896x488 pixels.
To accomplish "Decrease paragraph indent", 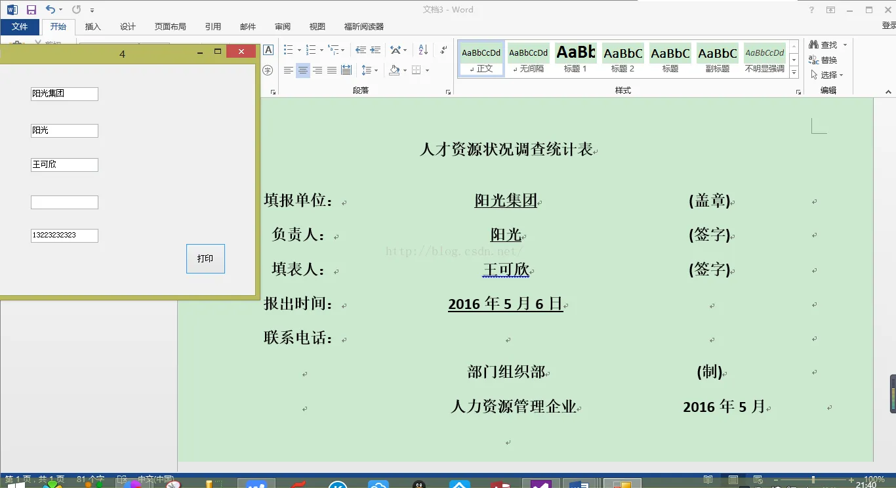I will click(360, 50).
